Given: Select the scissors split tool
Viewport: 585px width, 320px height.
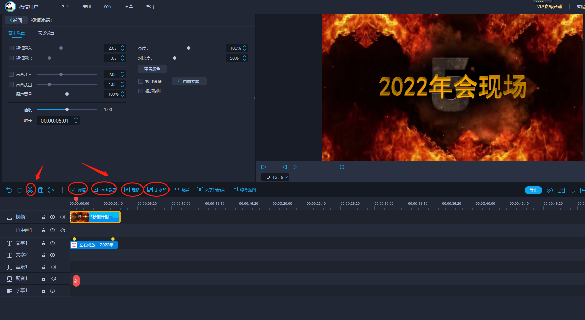Looking at the screenshot, I should [x=30, y=190].
